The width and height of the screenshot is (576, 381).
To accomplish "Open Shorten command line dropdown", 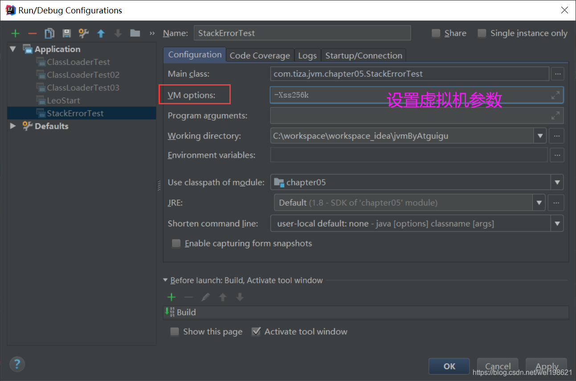I will (557, 224).
